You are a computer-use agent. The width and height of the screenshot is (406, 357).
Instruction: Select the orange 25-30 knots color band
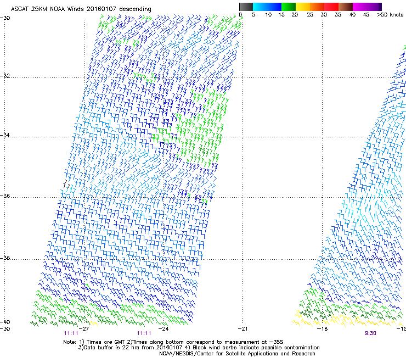coord(317,7)
